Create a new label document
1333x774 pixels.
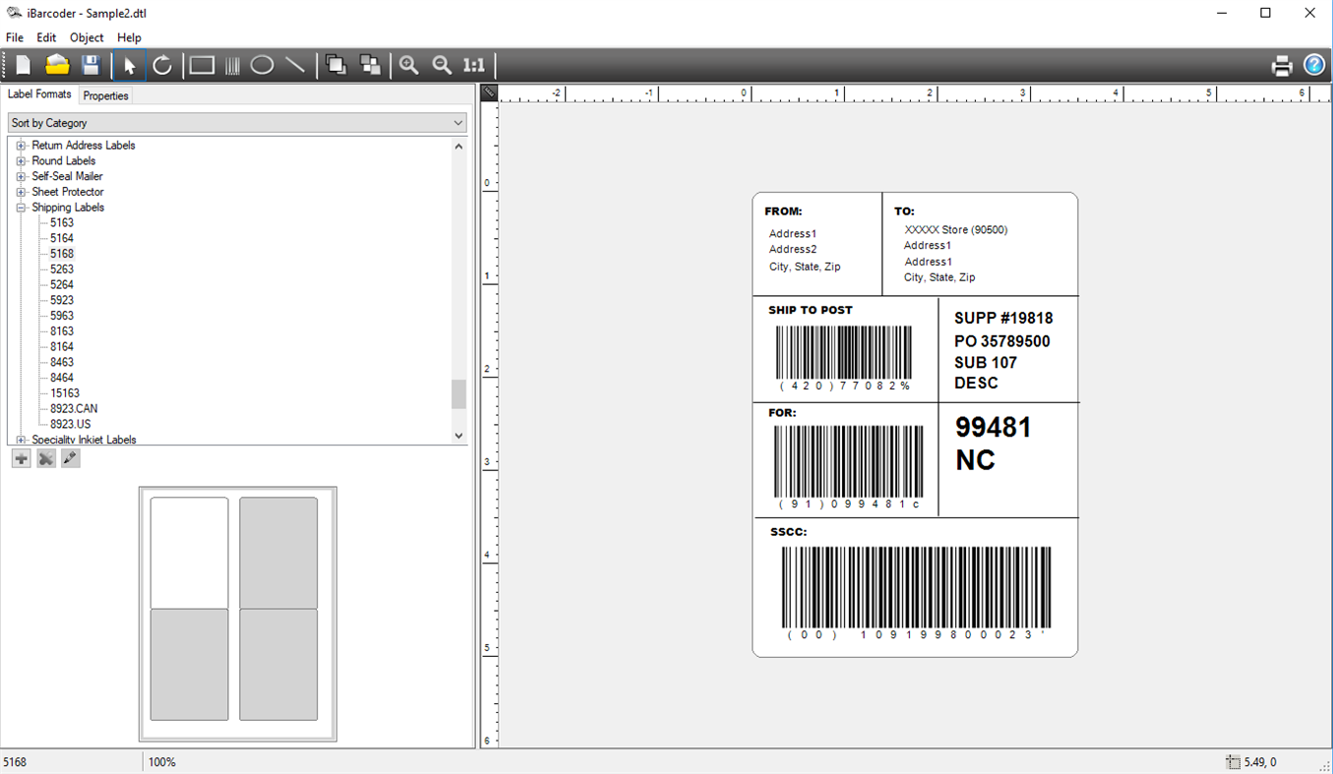tap(23, 66)
